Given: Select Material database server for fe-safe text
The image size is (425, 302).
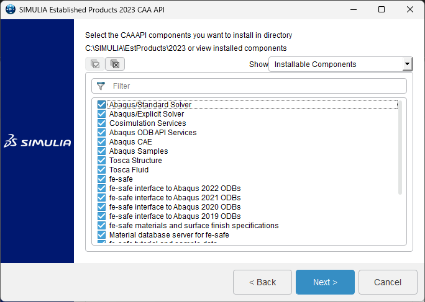Looking at the screenshot, I should [169, 234].
